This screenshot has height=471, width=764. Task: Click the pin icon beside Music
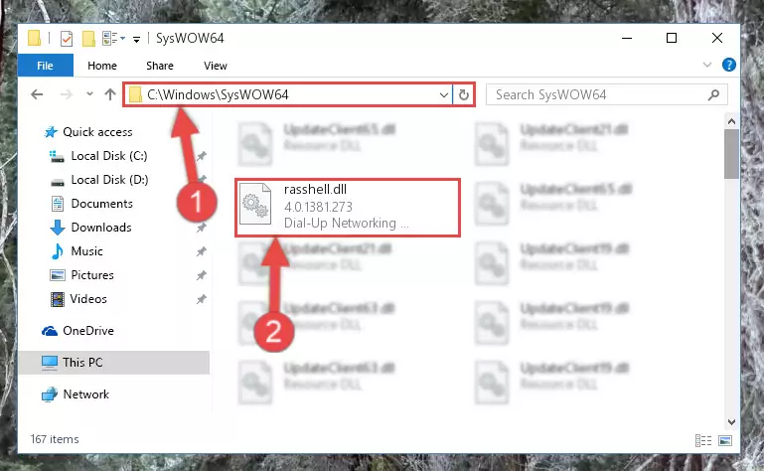tap(202, 251)
